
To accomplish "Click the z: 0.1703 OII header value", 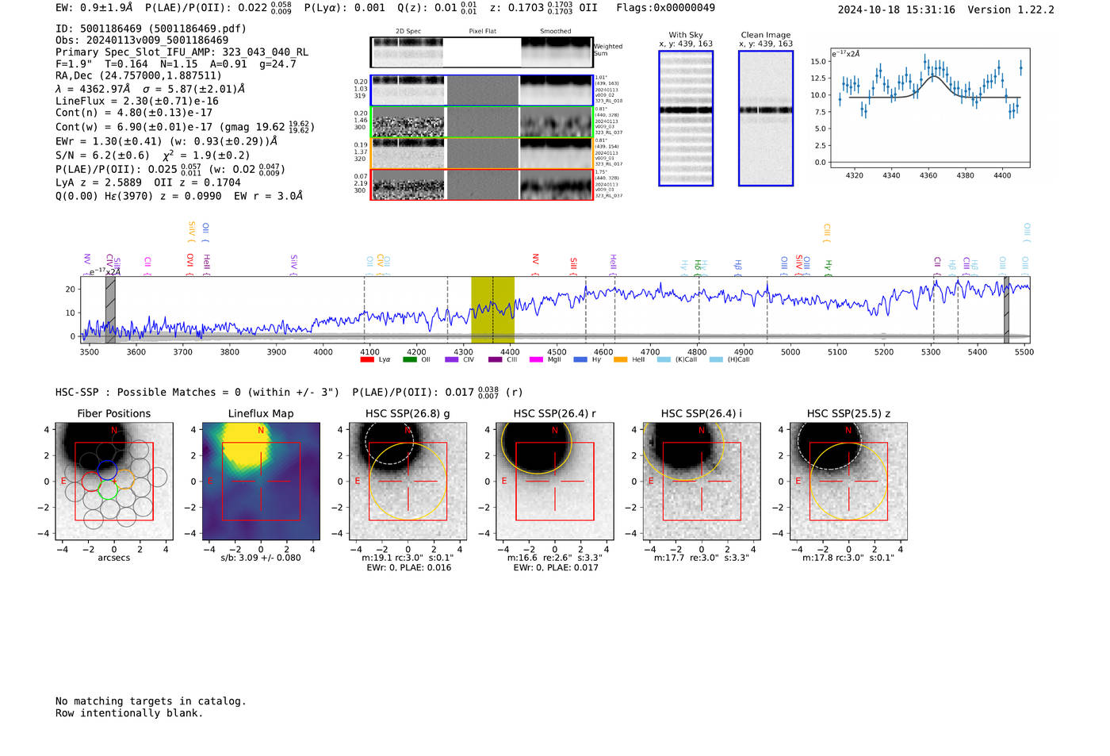I will (x=545, y=8).
